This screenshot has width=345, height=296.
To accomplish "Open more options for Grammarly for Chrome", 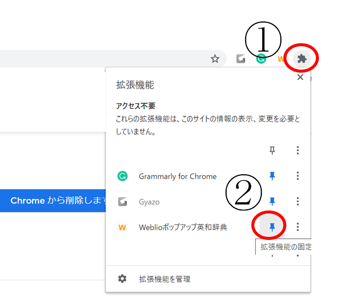I will (298, 176).
